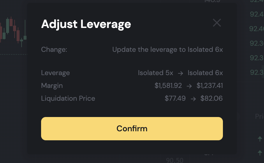Click the Liquidation Price label
Viewport: 264px width, 163px height.
pos(68,98)
